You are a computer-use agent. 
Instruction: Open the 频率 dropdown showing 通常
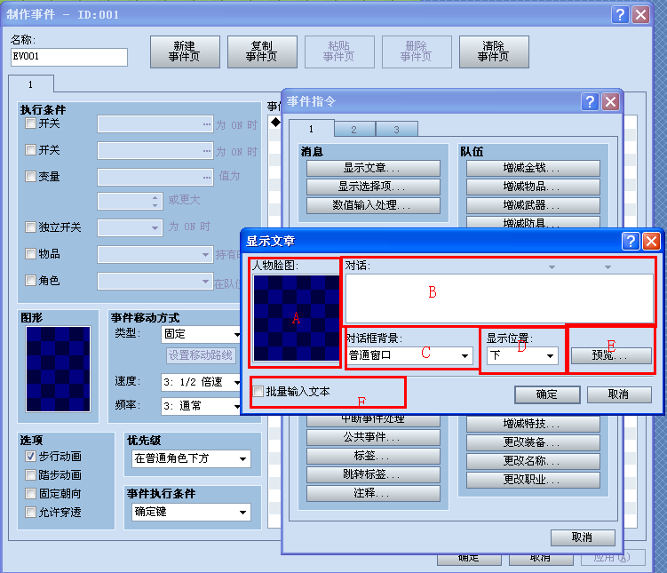click(201, 406)
